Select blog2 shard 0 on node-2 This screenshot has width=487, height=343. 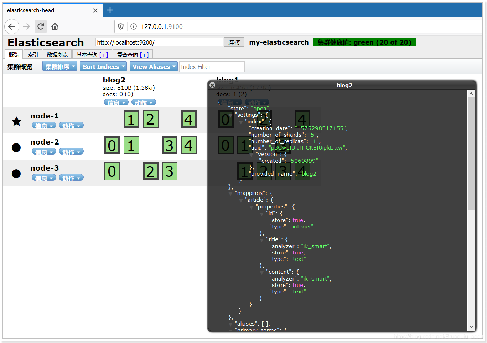(x=112, y=146)
